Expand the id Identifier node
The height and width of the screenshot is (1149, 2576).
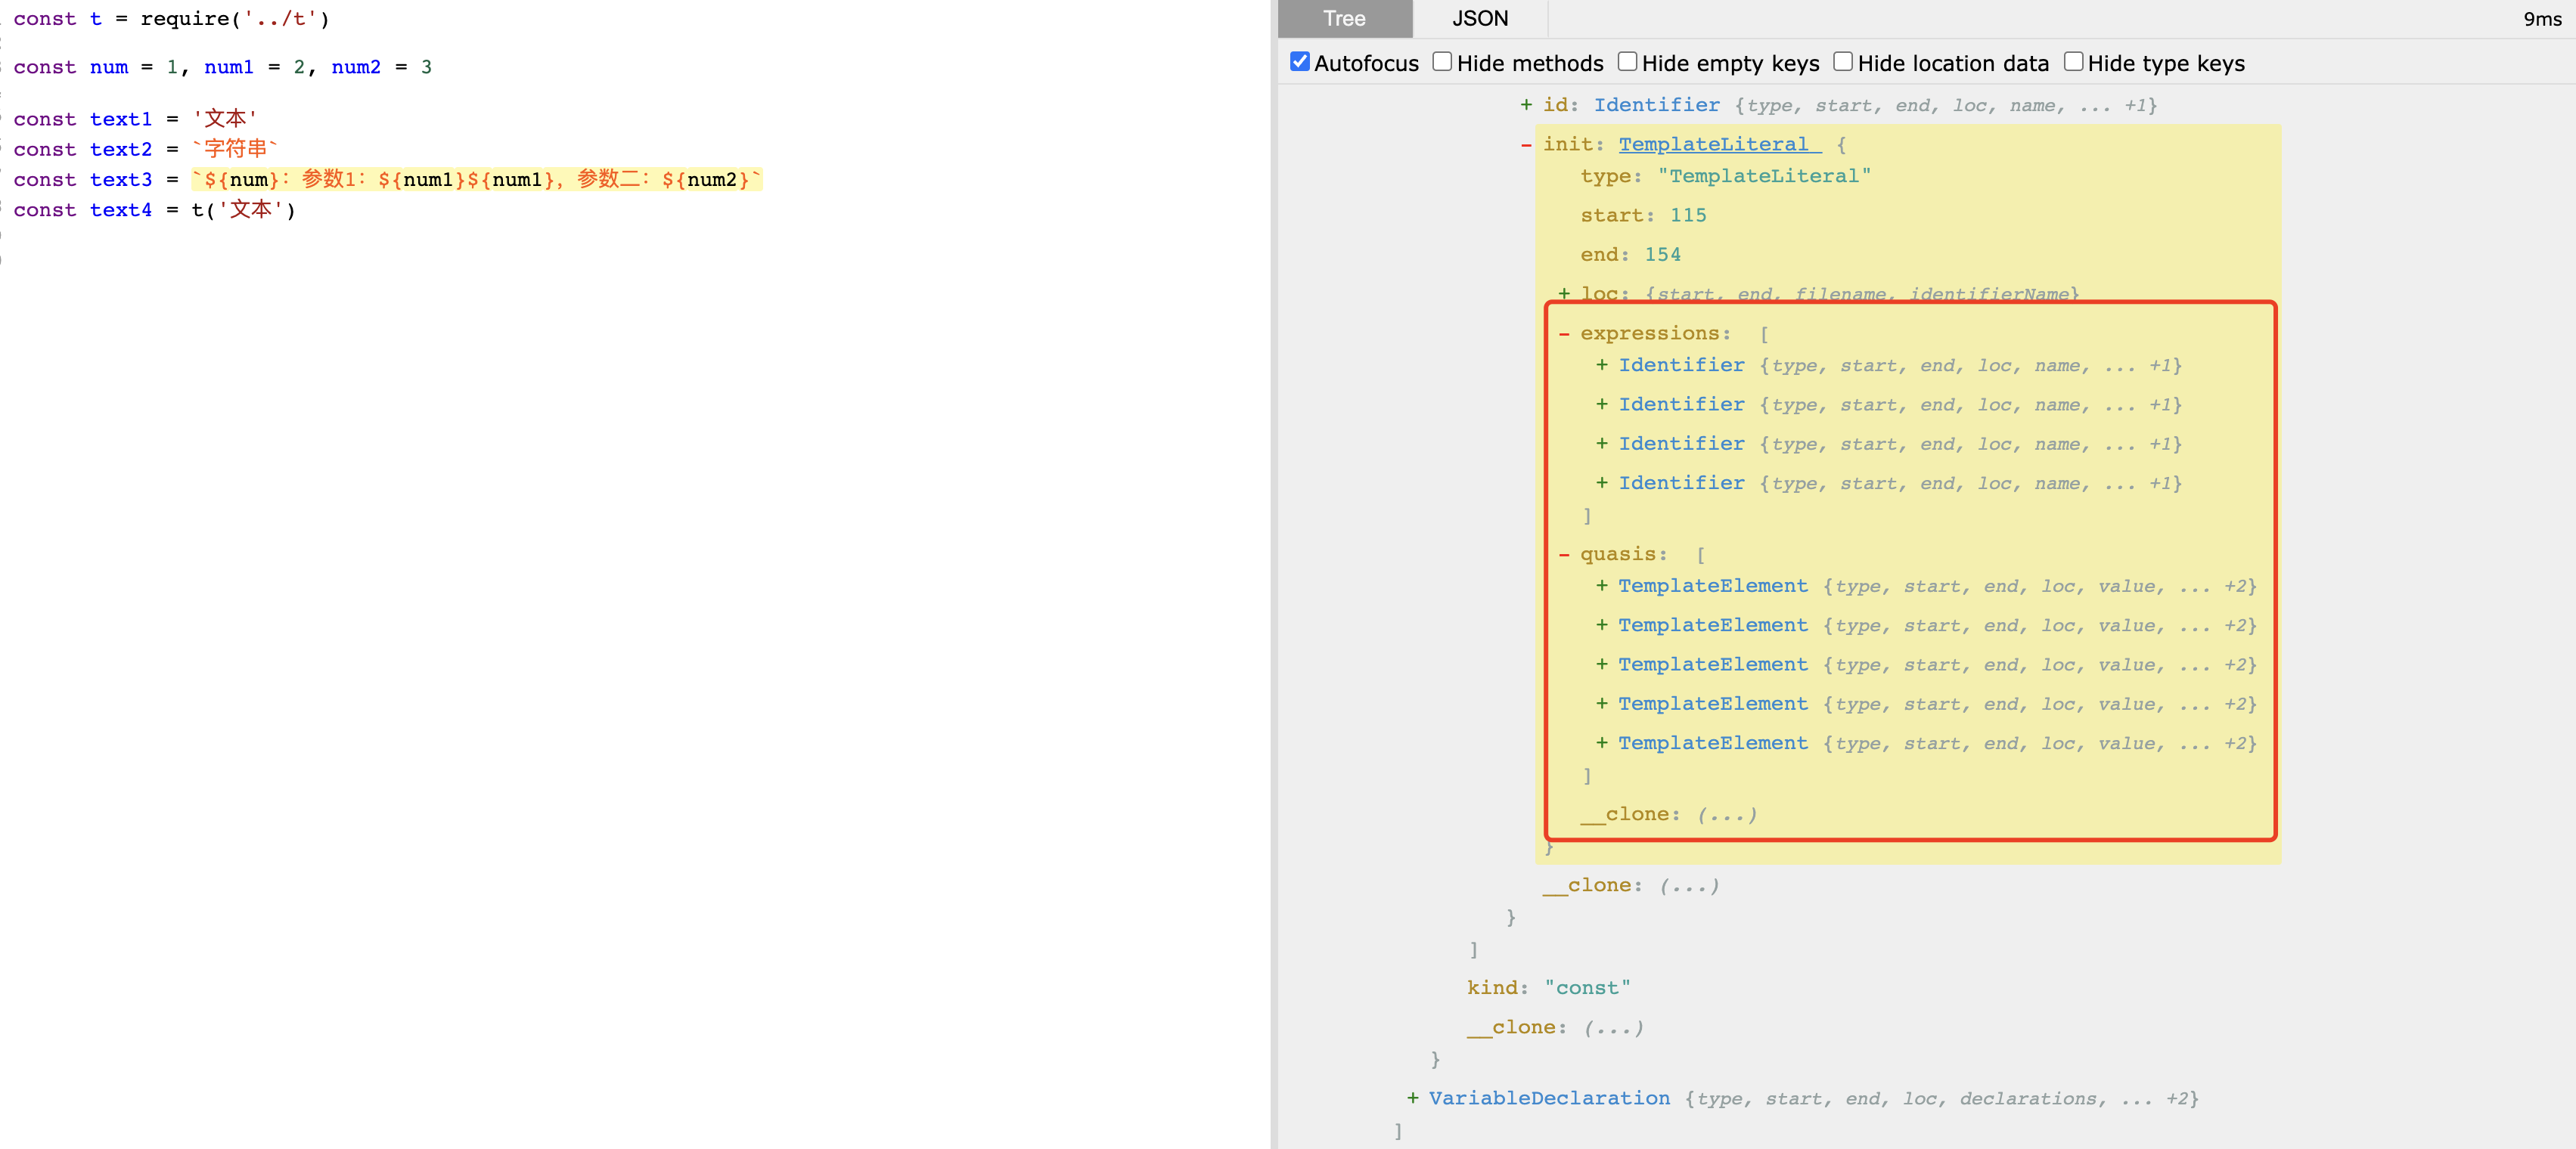click(1526, 105)
